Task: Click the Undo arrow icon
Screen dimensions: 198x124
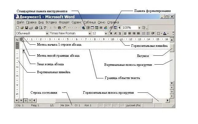Action: tap(69, 28)
